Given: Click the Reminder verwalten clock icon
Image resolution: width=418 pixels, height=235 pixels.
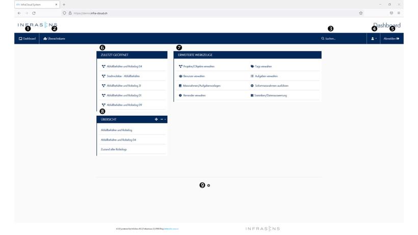Looking at the screenshot, I should [x=180, y=95].
